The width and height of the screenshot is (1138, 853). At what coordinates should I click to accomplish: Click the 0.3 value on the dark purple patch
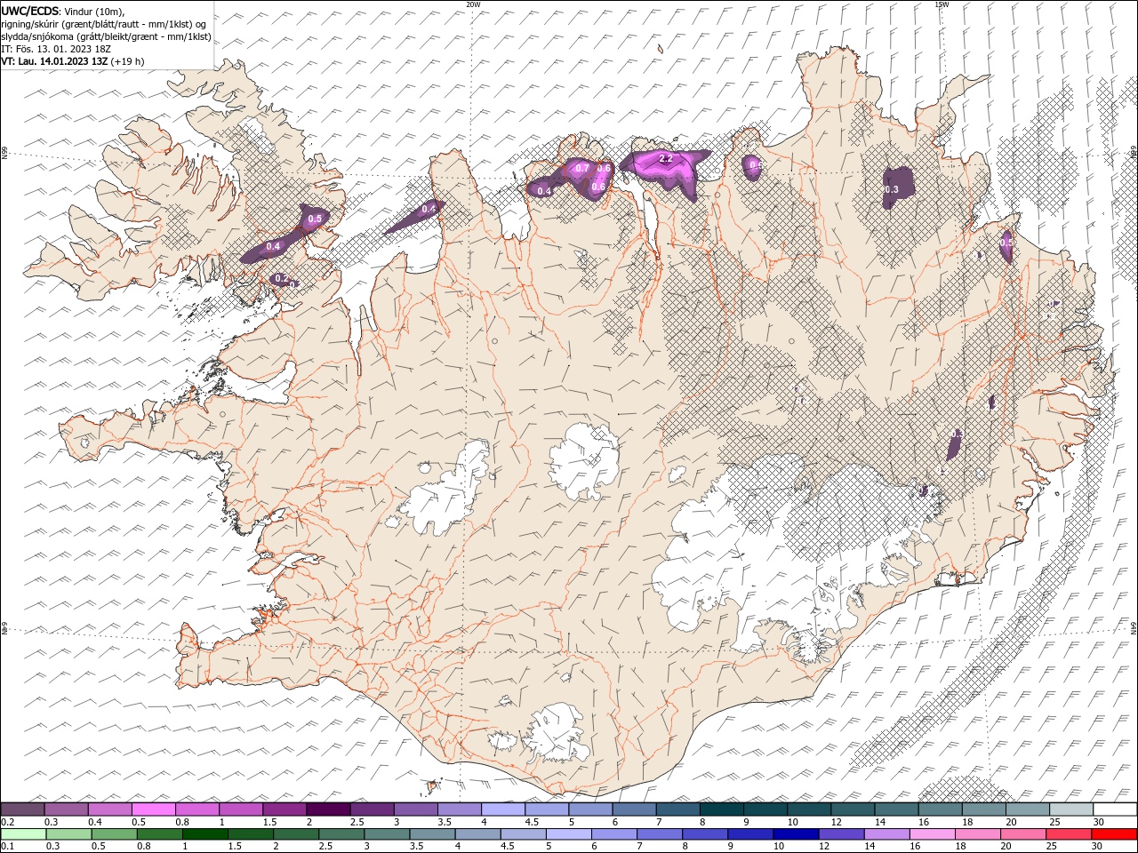[892, 189]
